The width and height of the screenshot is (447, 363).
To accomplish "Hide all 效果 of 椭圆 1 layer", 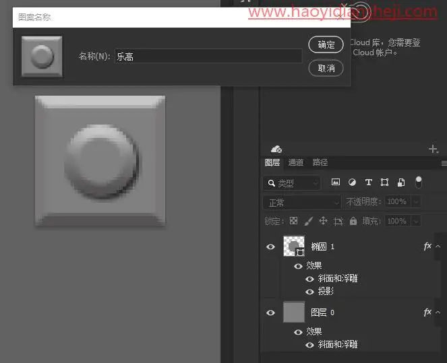I will coord(298,266).
